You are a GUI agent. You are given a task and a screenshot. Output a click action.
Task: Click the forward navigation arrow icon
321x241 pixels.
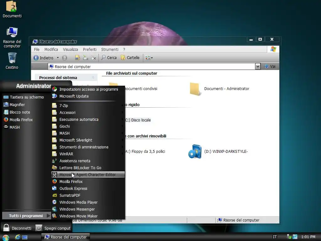(65, 58)
